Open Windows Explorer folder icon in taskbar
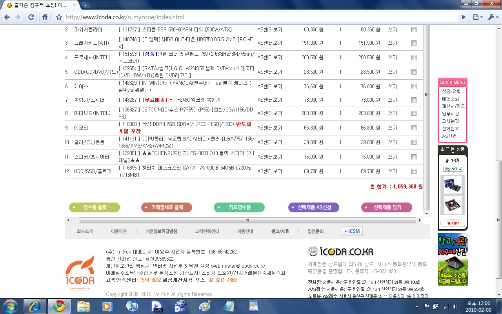 point(84,306)
